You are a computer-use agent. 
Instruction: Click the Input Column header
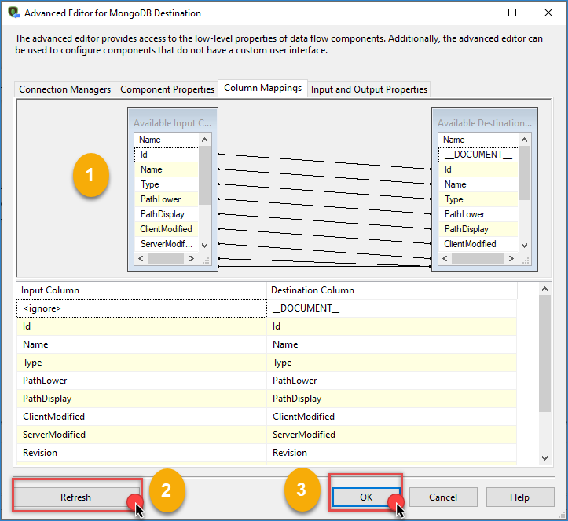(141, 290)
